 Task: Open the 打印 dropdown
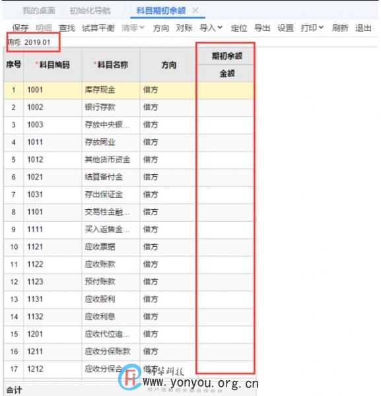tap(312, 28)
